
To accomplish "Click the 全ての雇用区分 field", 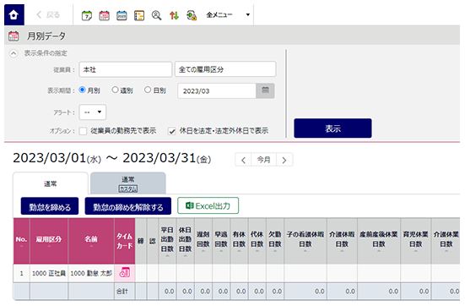I will pyautogui.click(x=225, y=69).
